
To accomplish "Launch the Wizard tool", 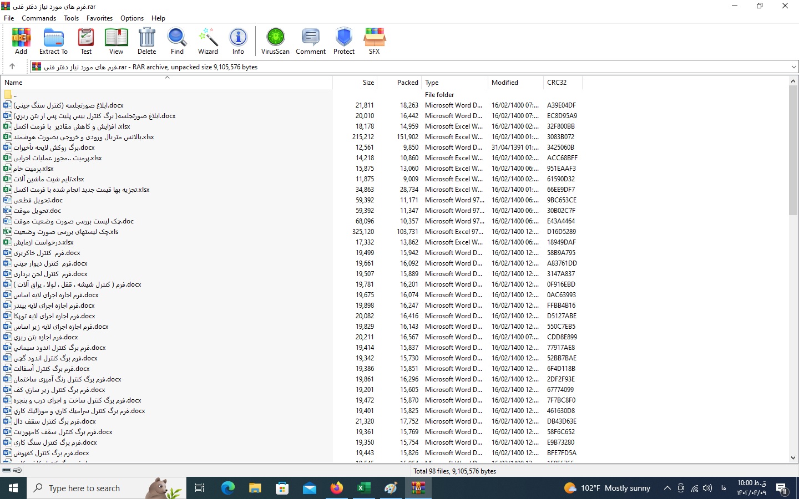I will [x=208, y=41].
